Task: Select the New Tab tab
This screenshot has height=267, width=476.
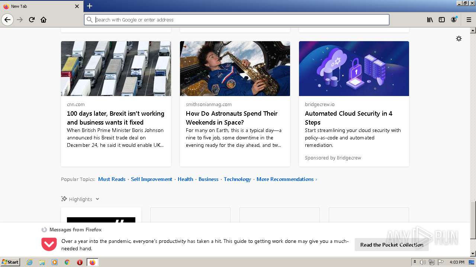Action: pos(42,6)
